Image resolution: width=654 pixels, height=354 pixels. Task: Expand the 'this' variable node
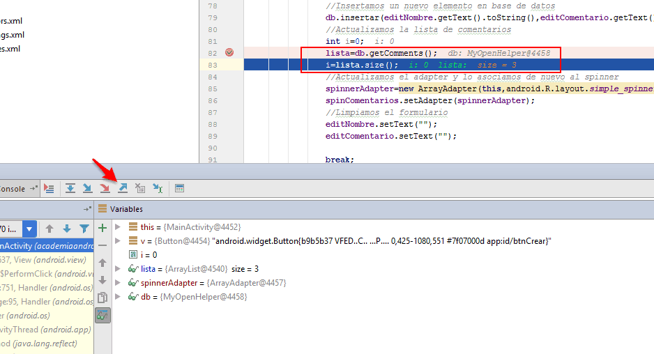(118, 227)
